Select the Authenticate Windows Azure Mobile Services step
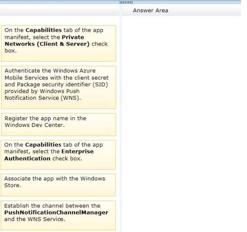 coord(59,87)
